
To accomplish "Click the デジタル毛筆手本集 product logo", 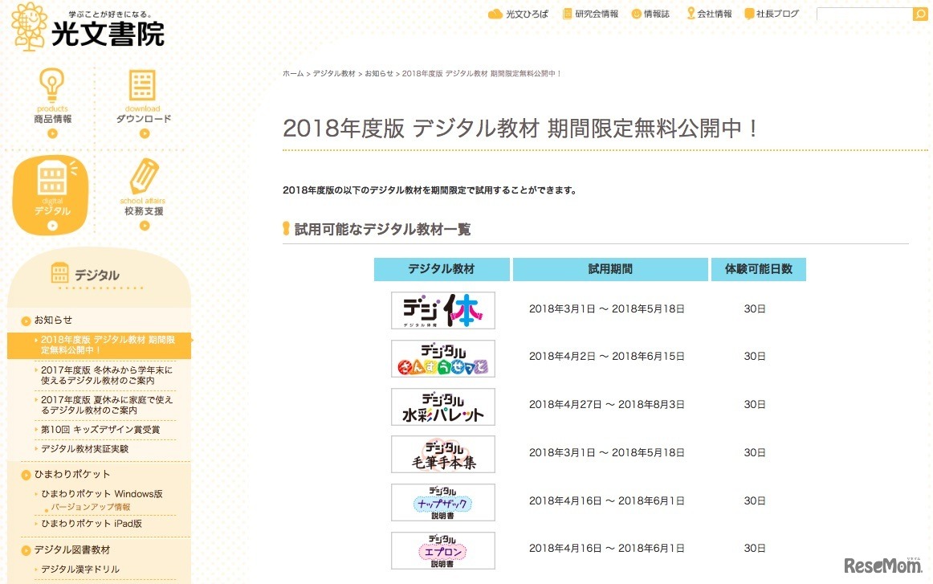I will coord(442,454).
